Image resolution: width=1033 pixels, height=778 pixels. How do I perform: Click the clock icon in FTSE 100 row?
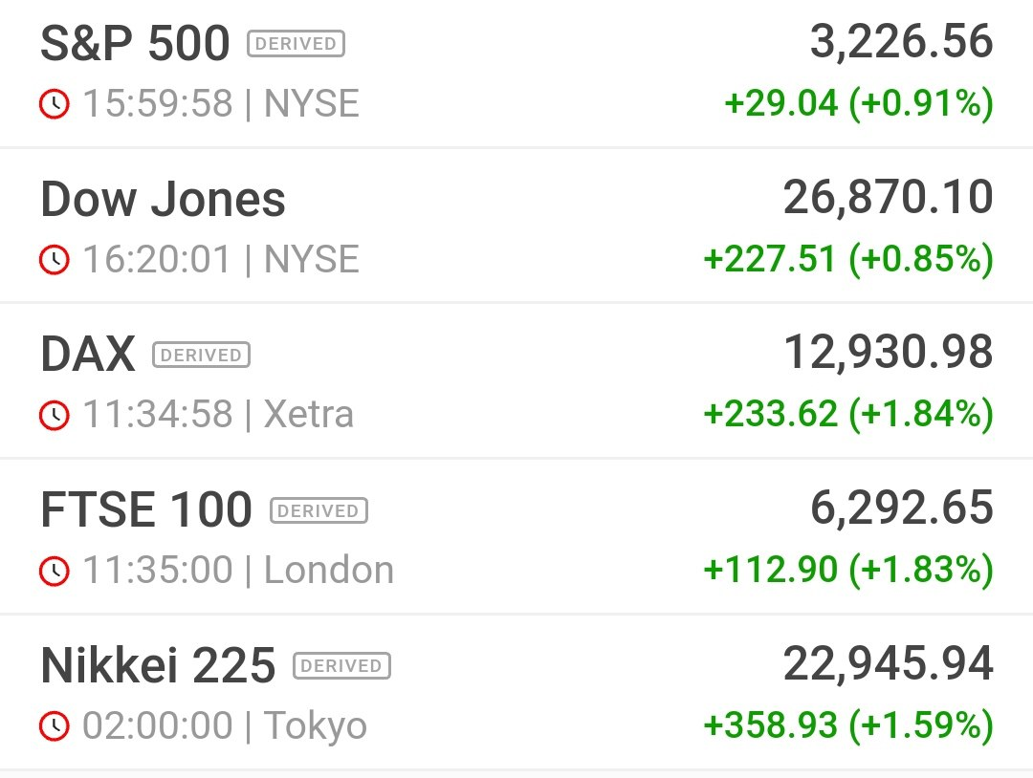pos(54,571)
